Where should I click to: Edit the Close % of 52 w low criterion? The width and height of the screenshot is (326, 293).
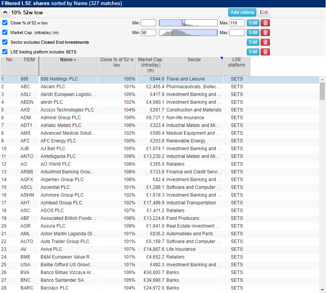tap(253, 23)
